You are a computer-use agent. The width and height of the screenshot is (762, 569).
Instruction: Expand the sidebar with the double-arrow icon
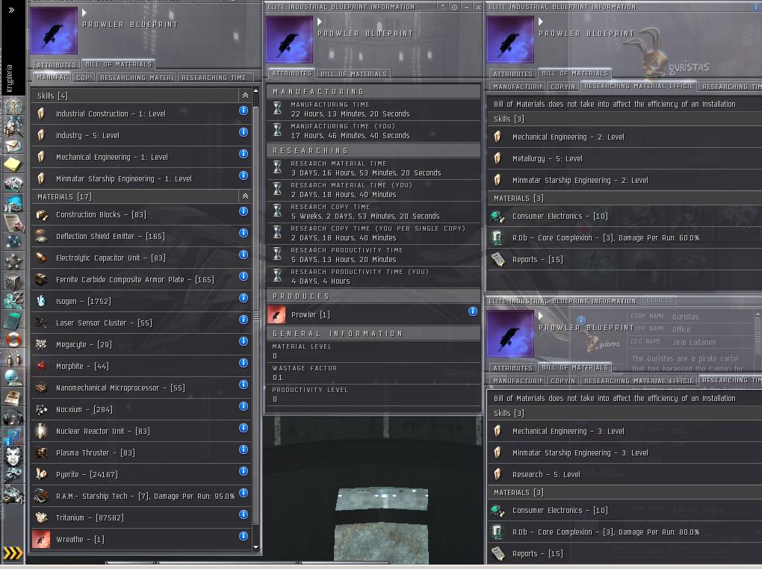point(11,10)
